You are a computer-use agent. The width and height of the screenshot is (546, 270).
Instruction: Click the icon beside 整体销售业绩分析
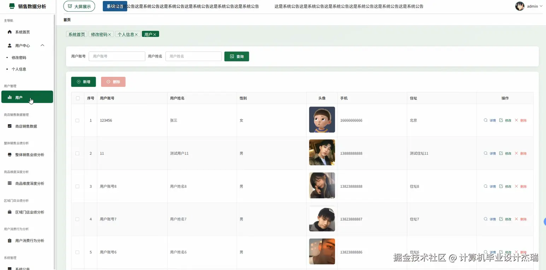[10, 155]
